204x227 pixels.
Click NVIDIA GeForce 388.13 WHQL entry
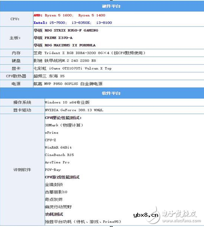tap(74, 110)
